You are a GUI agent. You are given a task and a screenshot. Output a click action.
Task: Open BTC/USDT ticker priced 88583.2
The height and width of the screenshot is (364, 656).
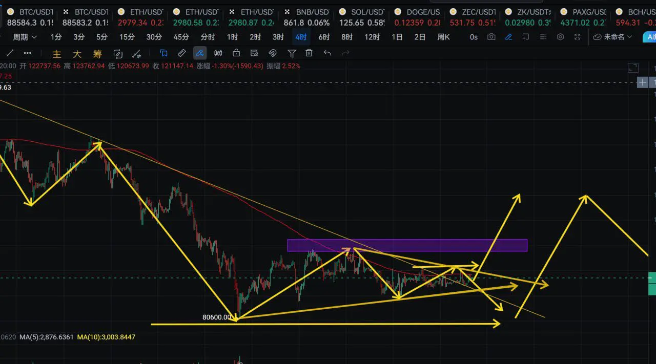[x=86, y=17]
